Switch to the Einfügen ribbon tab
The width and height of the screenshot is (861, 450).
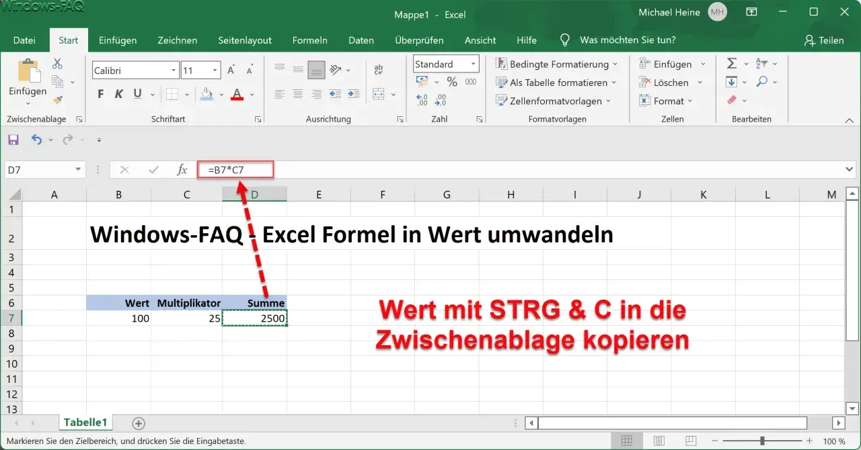coord(116,40)
